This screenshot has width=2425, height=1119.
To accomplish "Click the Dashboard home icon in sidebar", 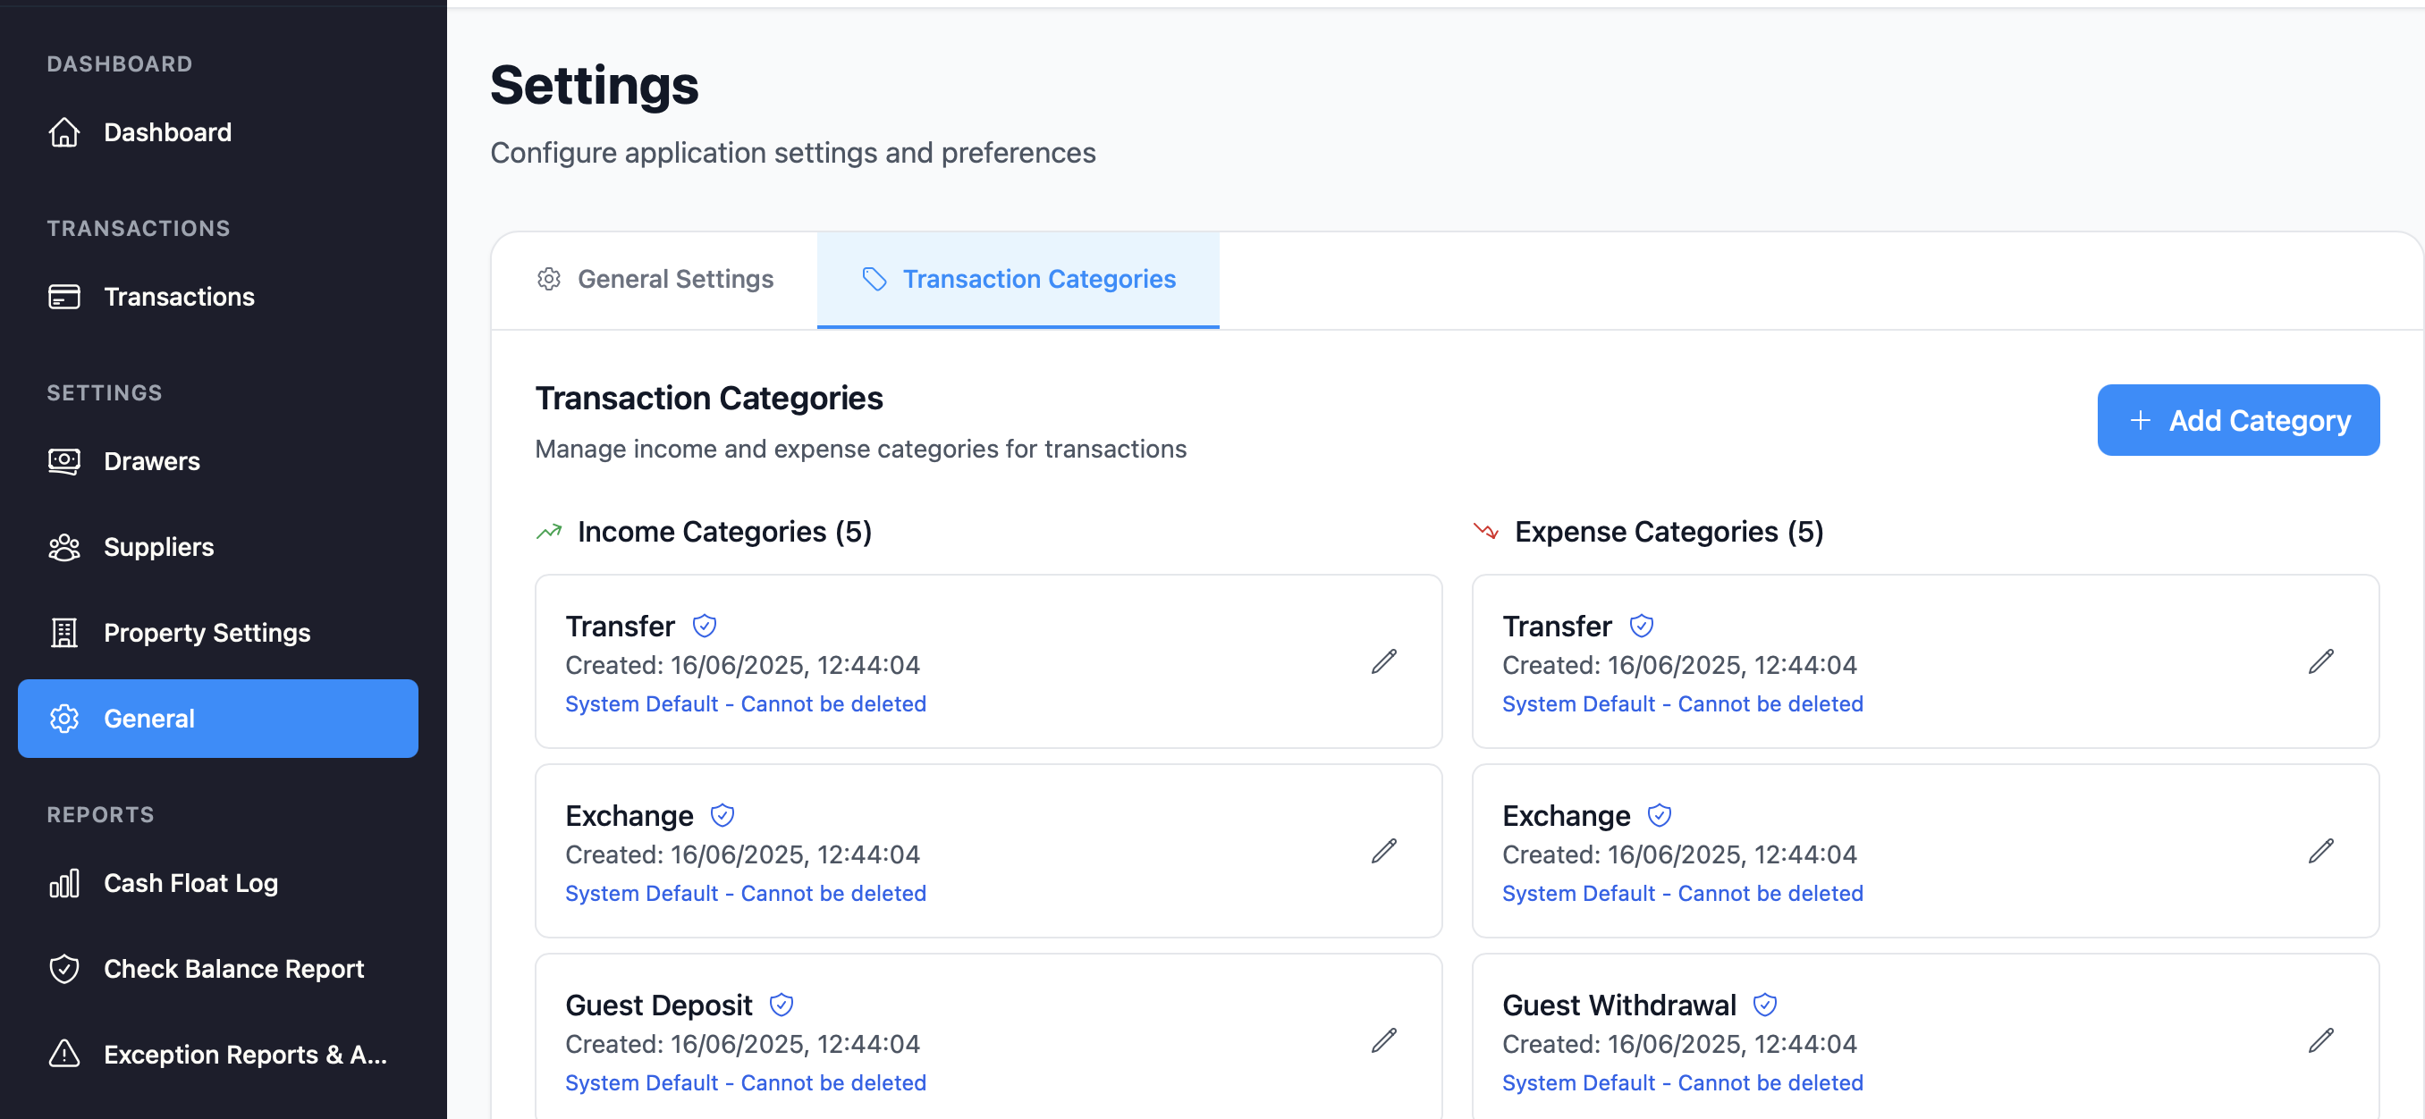I will point(64,132).
